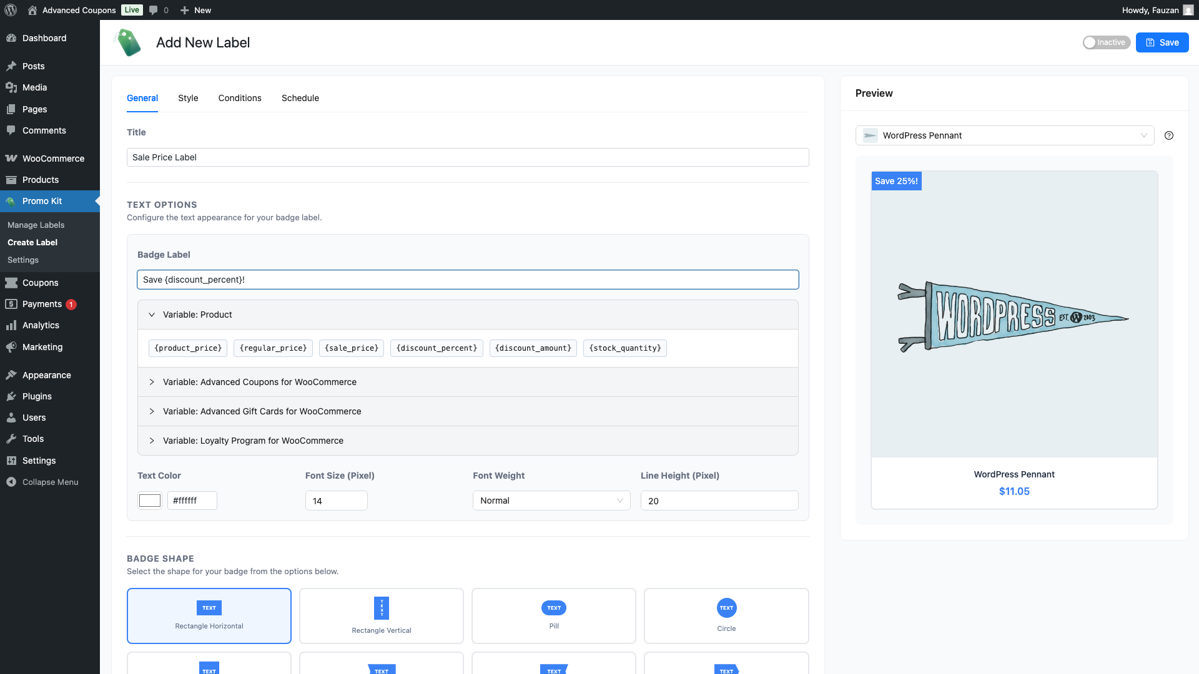
Task: Insert the {sale_price} variable tag
Action: pyautogui.click(x=352, y=348)
